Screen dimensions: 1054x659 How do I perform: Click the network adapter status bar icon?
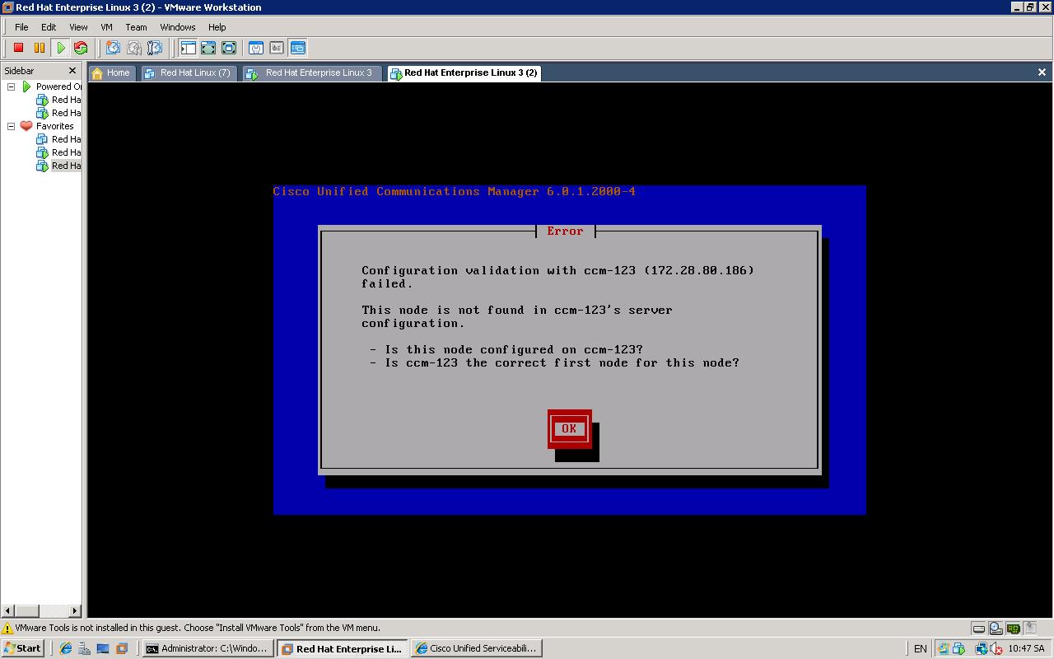1013,628
